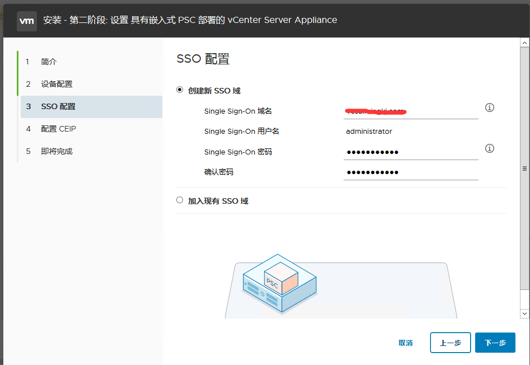530x365 pixels.
Task: Focus the Single Sign-On 密码 field
Action: click(411, 152)
